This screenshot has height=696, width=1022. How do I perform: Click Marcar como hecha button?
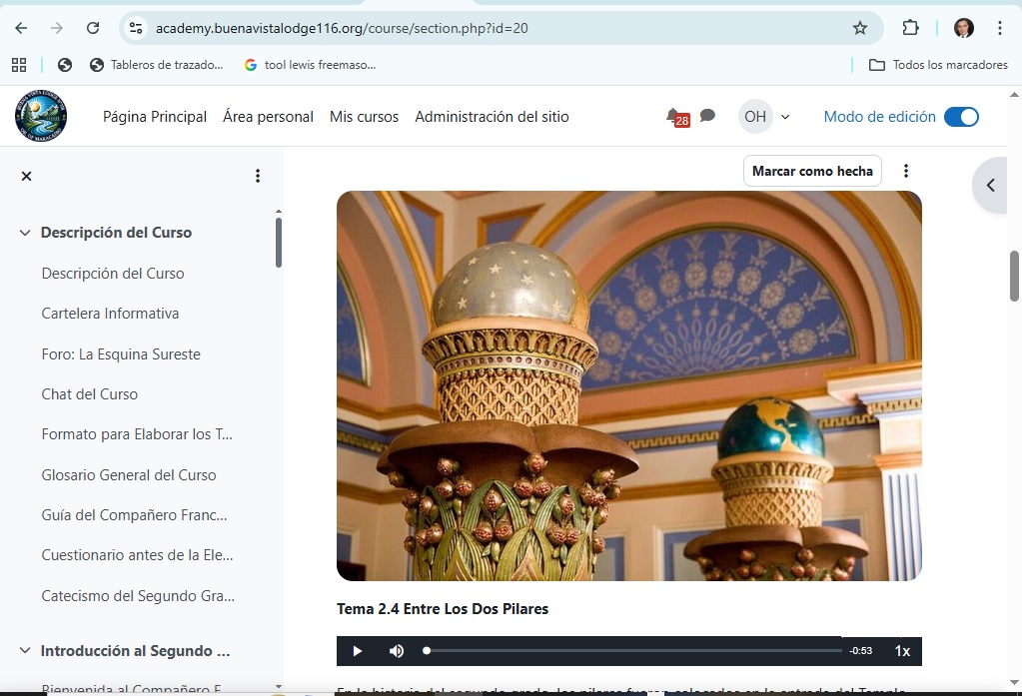[812, 171]
